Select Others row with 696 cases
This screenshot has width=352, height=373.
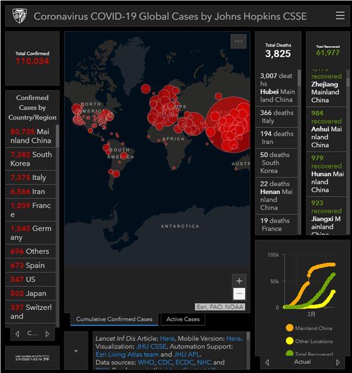click(x=30, y=251)
